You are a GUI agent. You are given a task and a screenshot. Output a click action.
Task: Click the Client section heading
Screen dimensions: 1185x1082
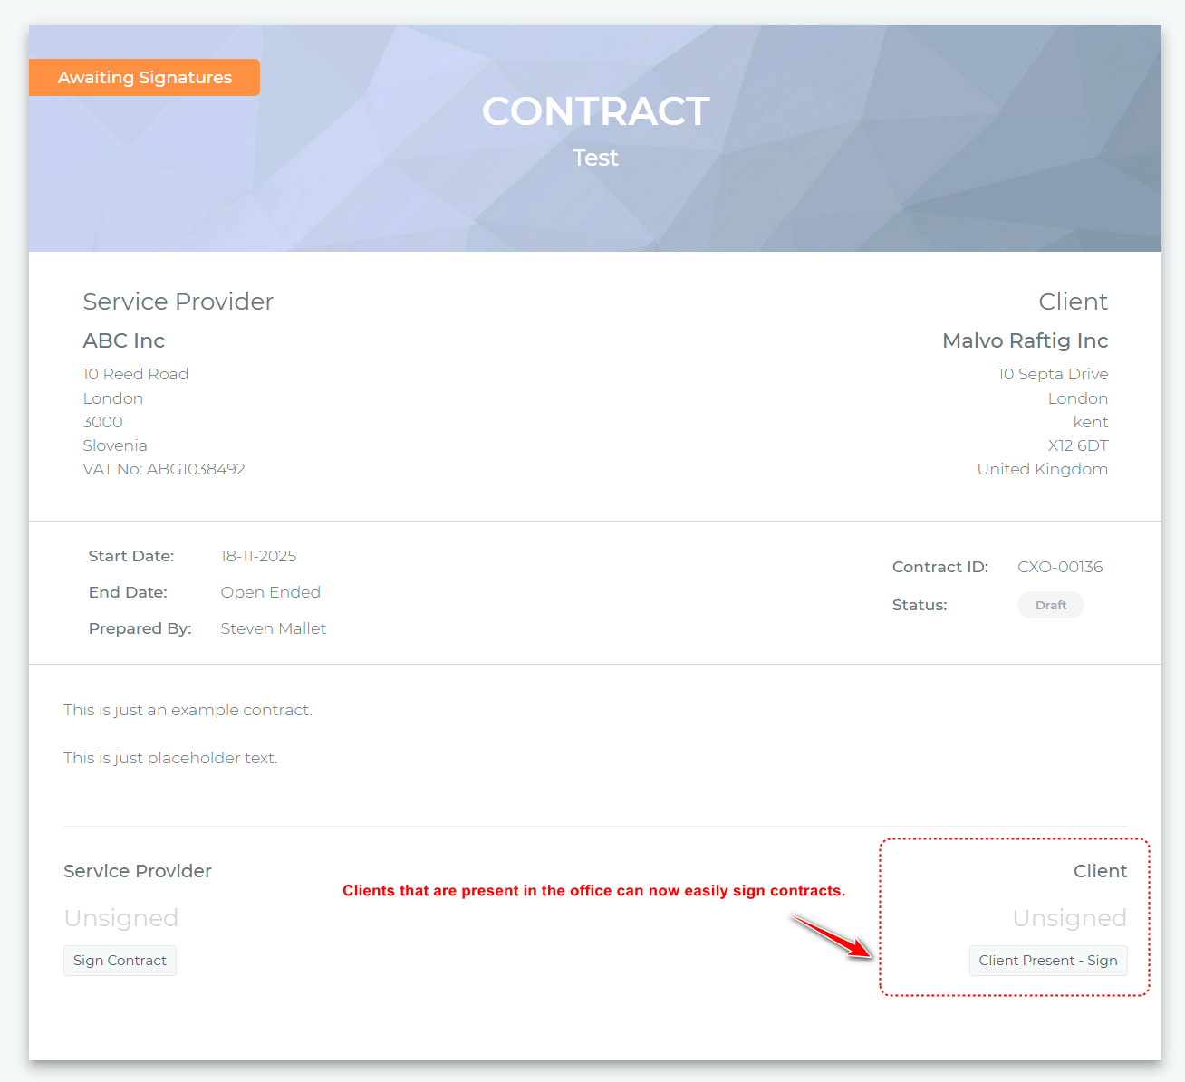coord(1073,301)
